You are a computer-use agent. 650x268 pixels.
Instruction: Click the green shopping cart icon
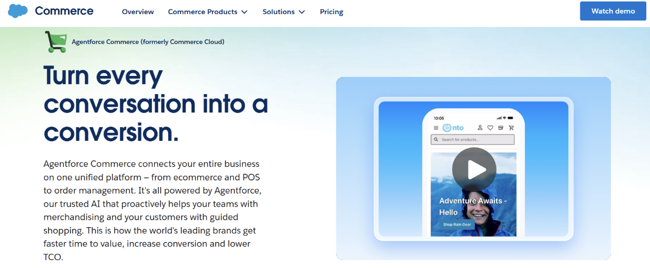(55, 41)
